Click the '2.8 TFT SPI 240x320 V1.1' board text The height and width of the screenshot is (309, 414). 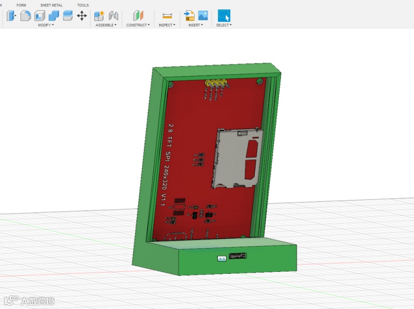tap(167, 165)
